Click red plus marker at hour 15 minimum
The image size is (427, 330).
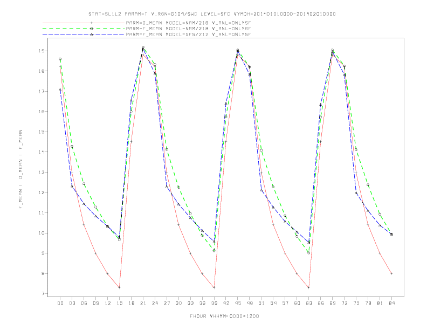[x=119, y=287]
